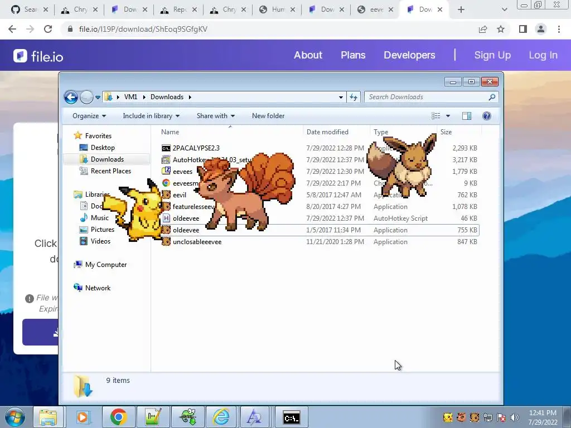Click VM1 in the address breadcrumb
Screen dimensions: 571x428
pos(130,97)
